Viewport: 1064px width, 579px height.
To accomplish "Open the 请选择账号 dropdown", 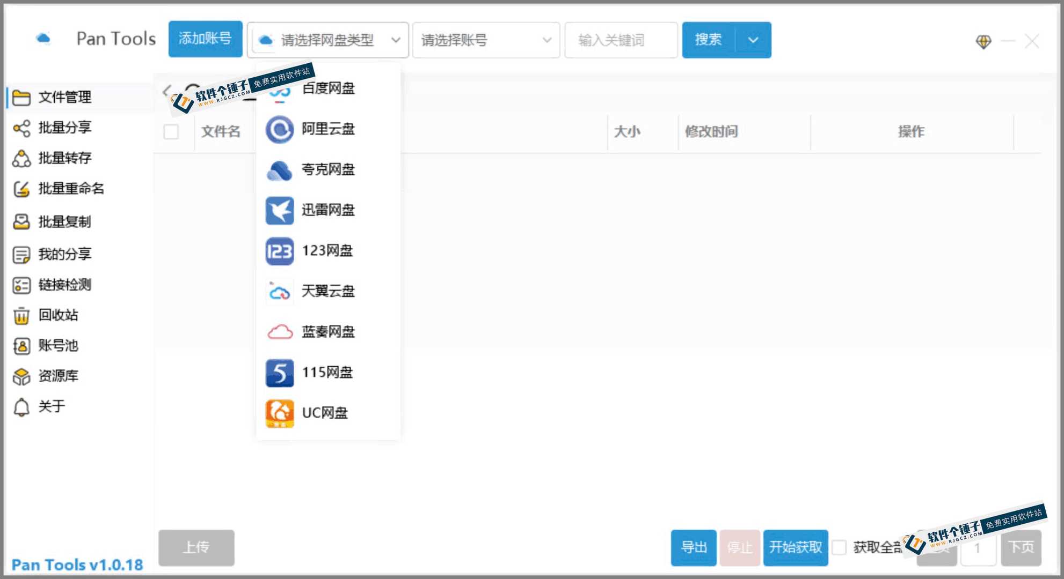I will [x=486, y=40].
